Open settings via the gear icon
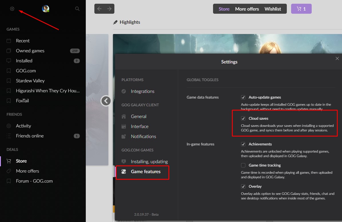 click(x=12, y=9)
